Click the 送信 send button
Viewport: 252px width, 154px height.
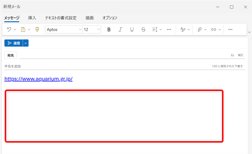14,43
